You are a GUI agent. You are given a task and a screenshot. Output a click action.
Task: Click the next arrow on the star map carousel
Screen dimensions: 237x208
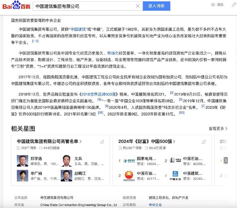[x=226, y=160]
